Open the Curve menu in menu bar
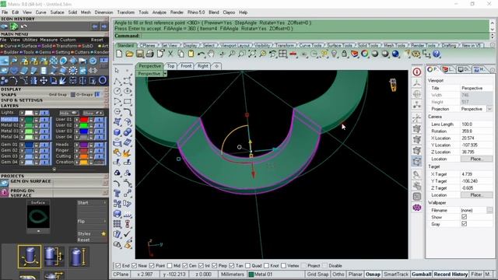 40,12
